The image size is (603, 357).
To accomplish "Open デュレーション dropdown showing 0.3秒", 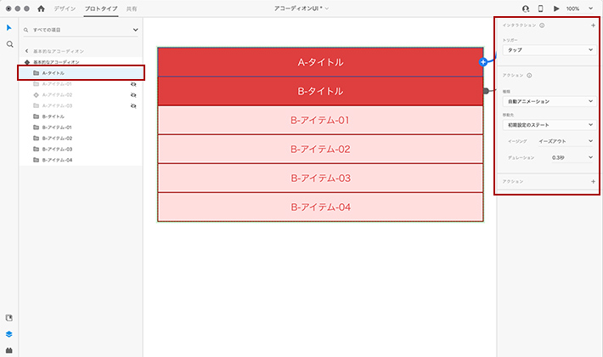I will 572,157.
